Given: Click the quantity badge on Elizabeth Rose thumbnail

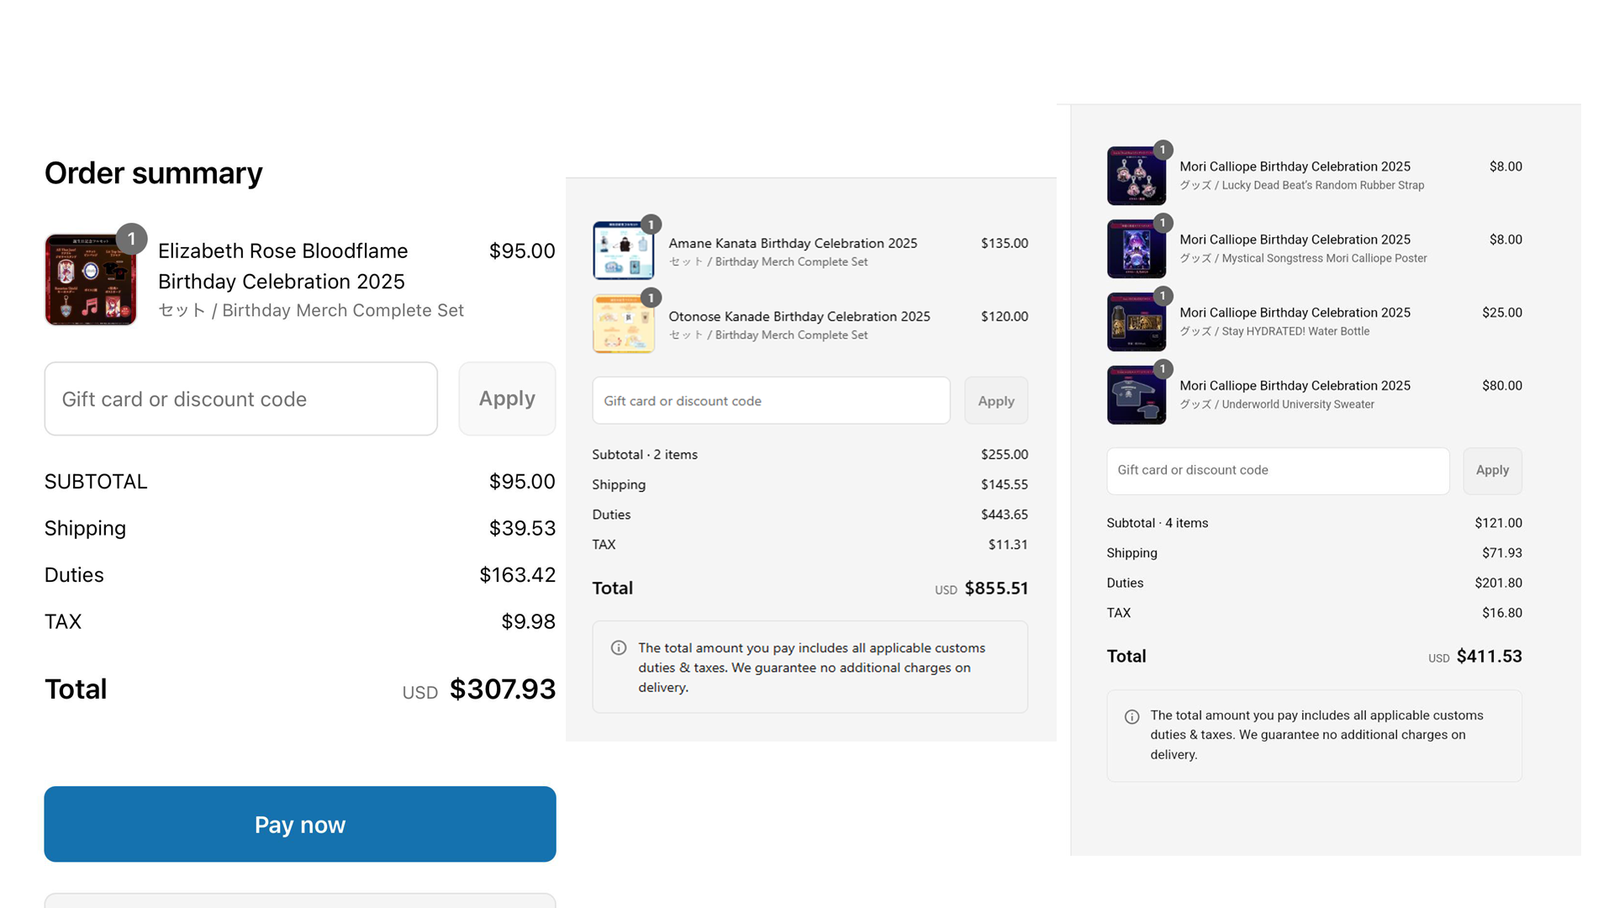Looking at the screenshot, I should click(131, 239).
